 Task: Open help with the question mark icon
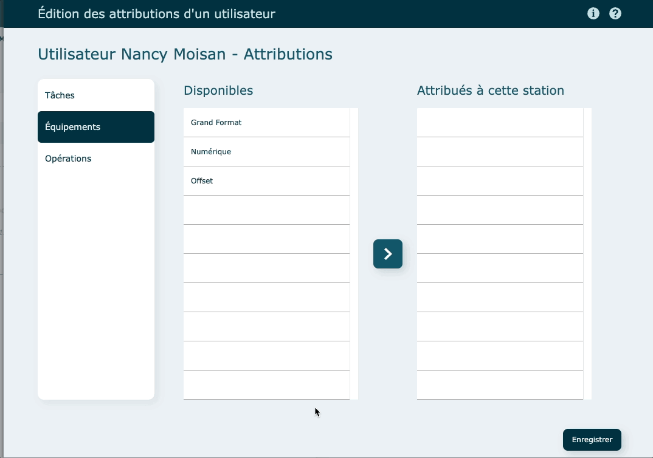[615, 13]
